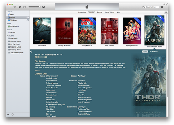
Task: Click actor name Natalie Portman
Action: tap(52, 78)
